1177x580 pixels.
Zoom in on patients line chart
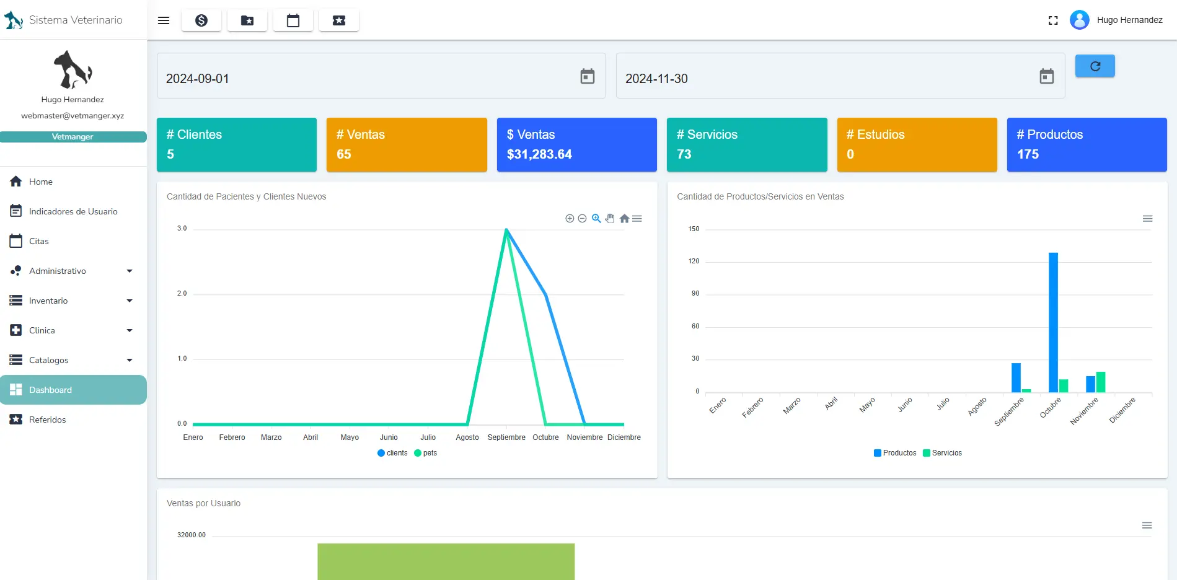pyautogui.click(x=570, y=218)
